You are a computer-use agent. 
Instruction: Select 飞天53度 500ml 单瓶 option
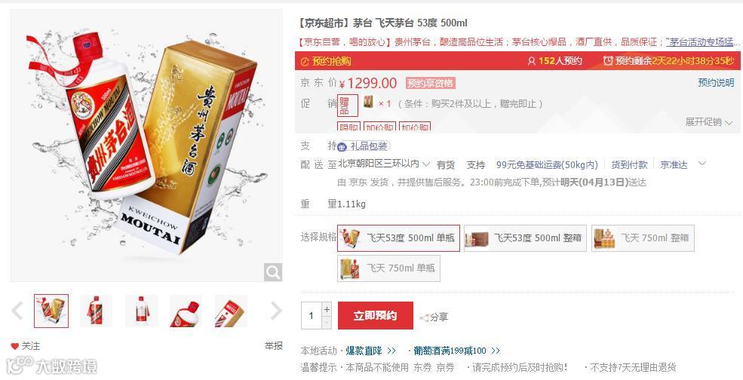tap(398, 237)
